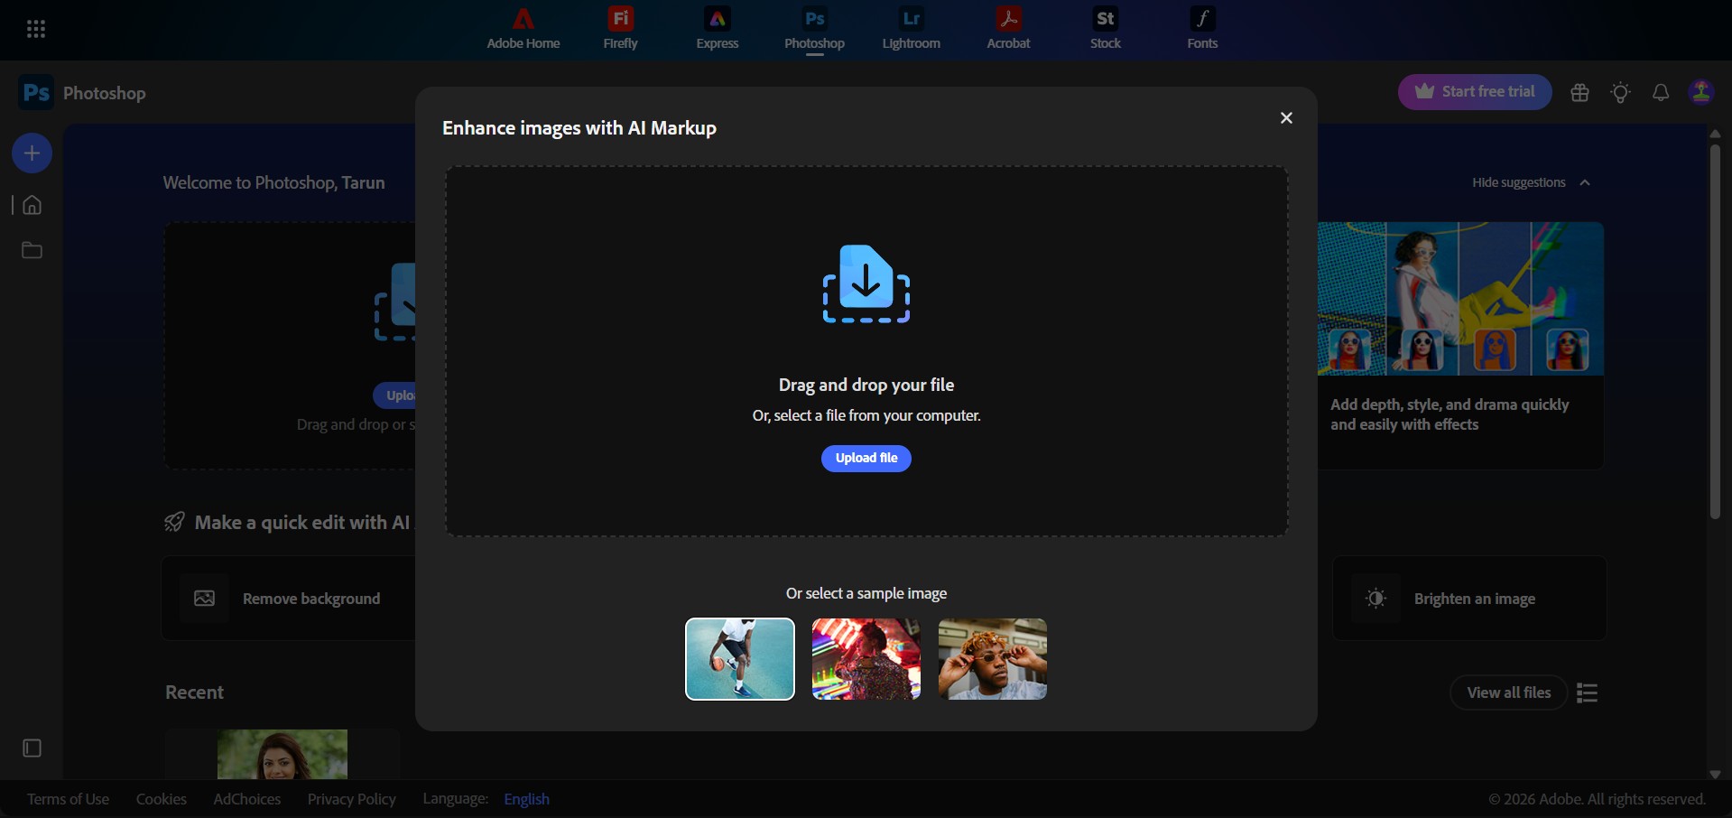Open the Files folder sidebar icon
1732x818 pixels.
point(32,250)
